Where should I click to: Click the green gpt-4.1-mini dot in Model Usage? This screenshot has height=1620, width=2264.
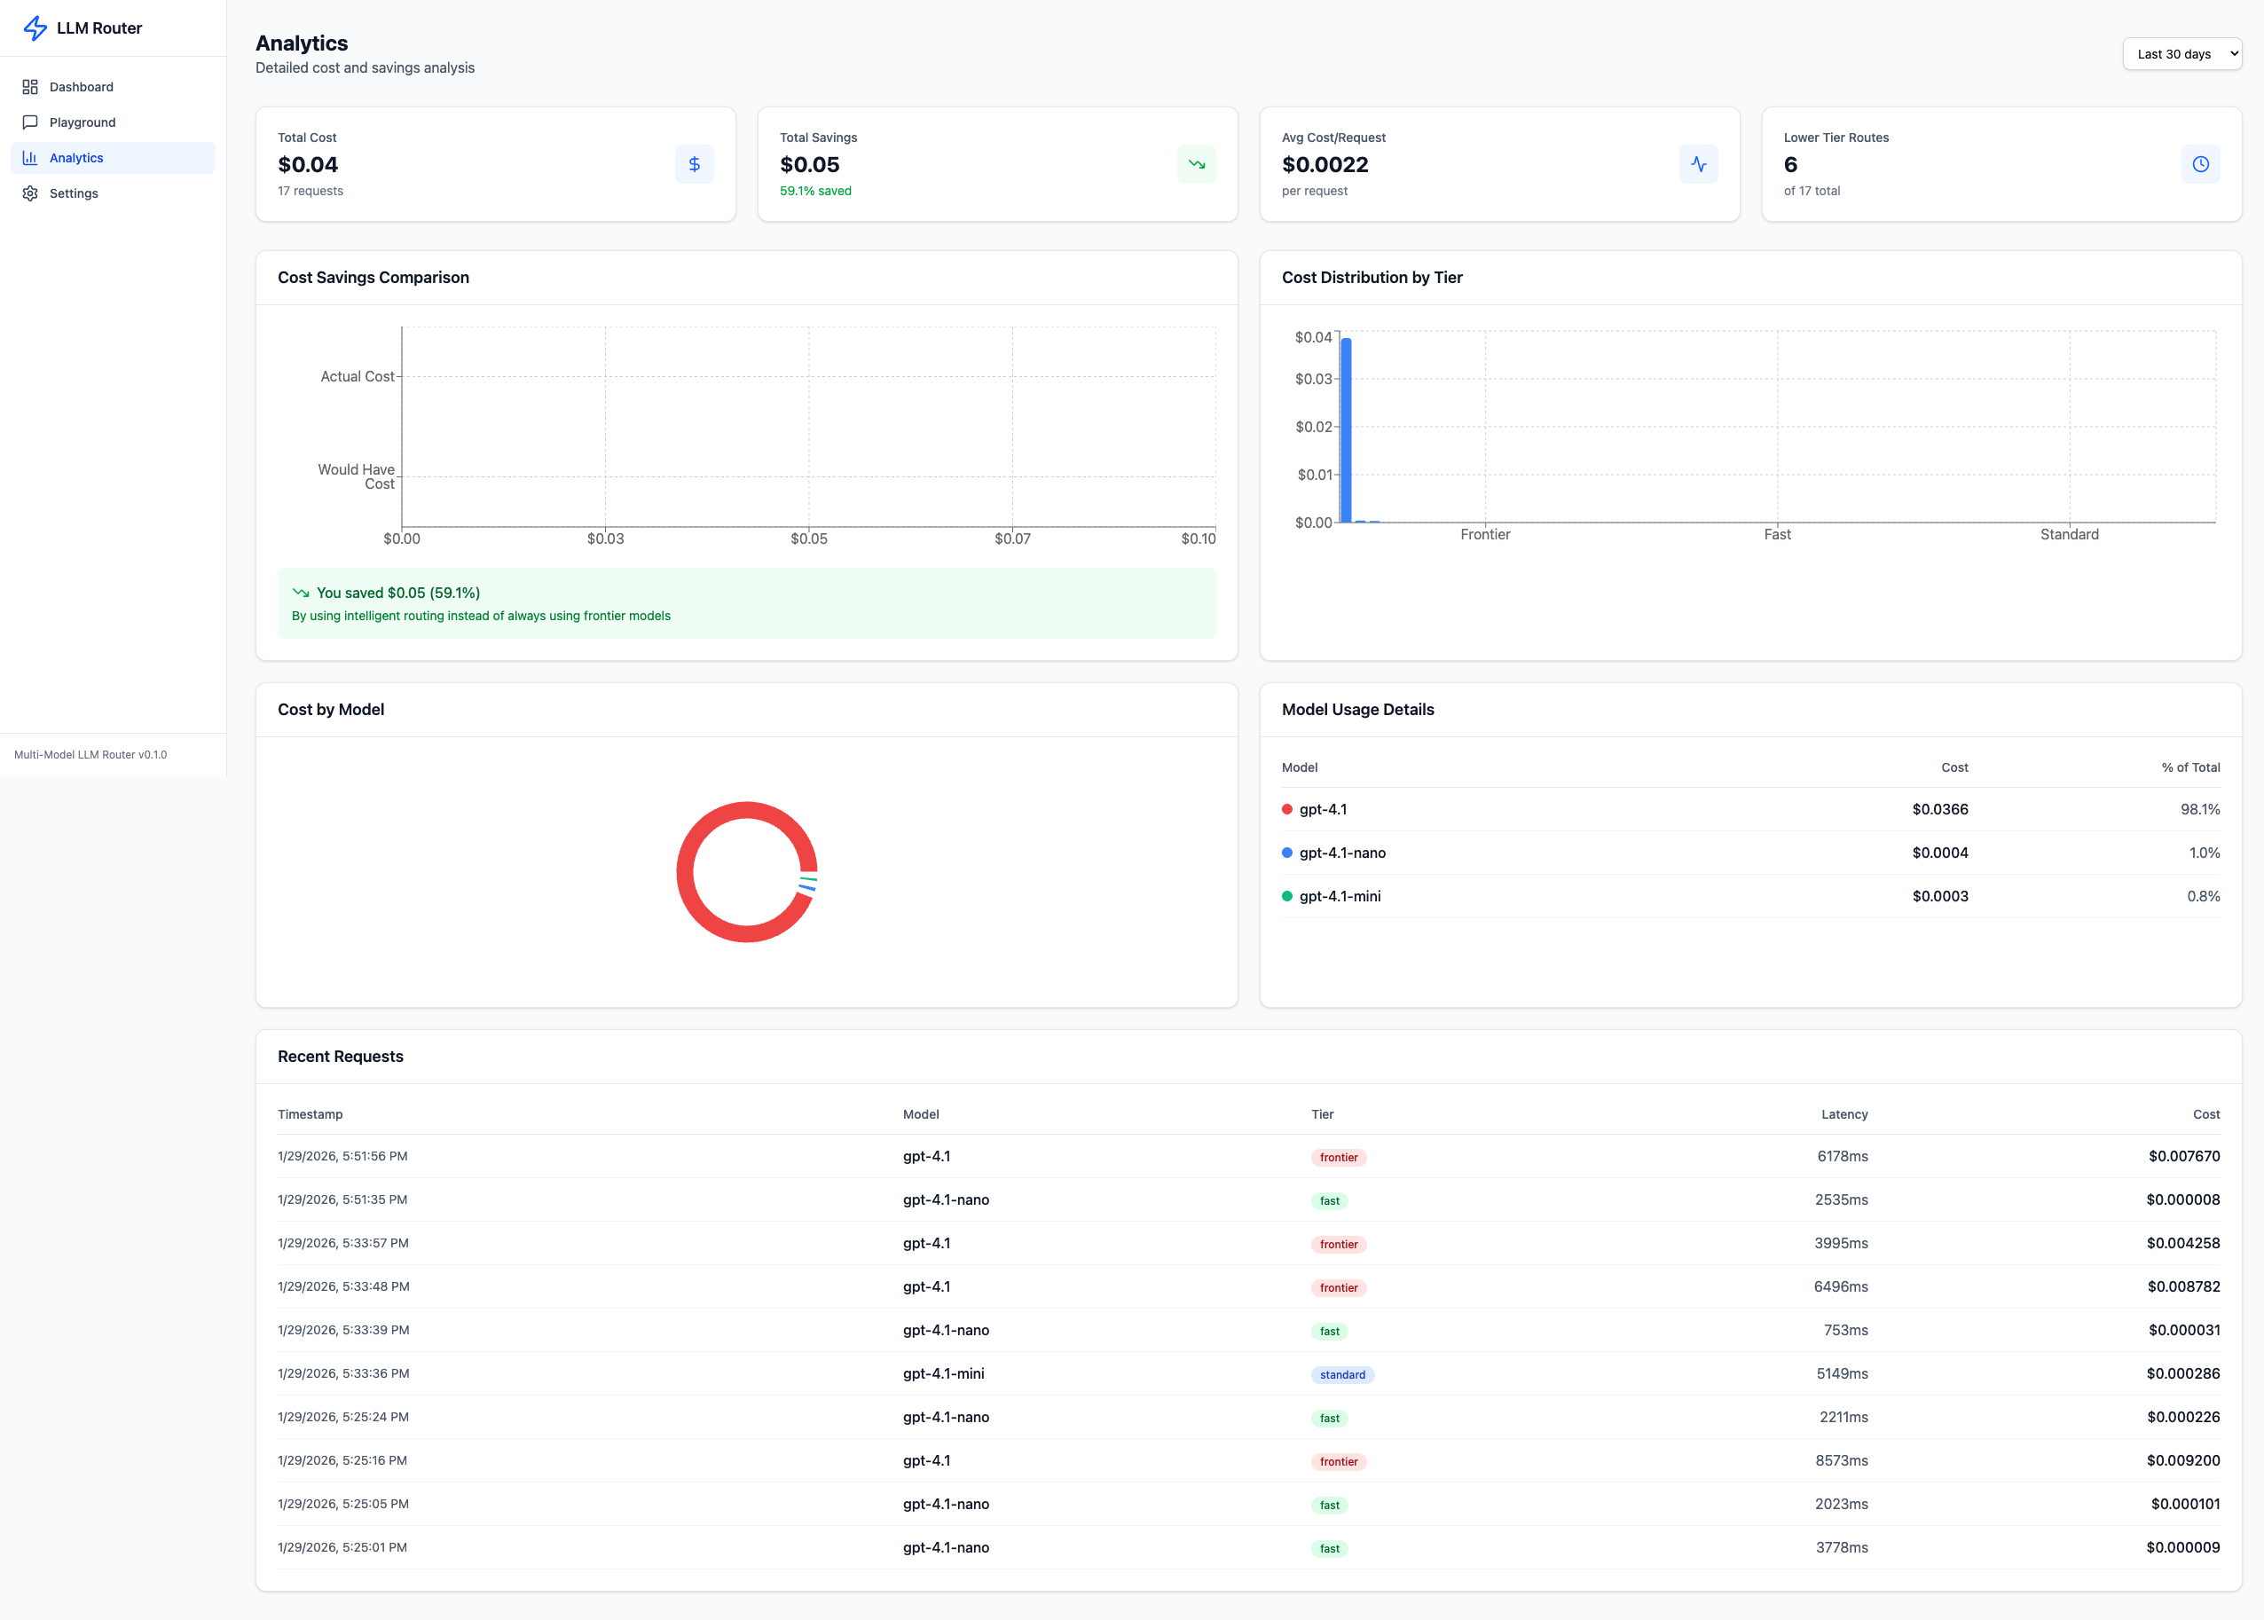(1286, 896)
